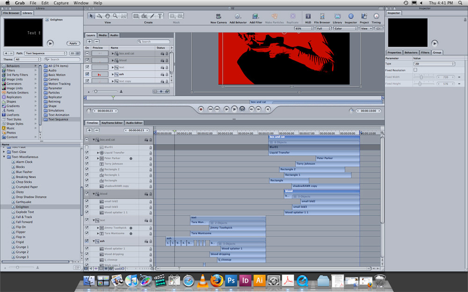Click timeline remove minus button
Screen dimensions: 468x292
coord(96,130)
